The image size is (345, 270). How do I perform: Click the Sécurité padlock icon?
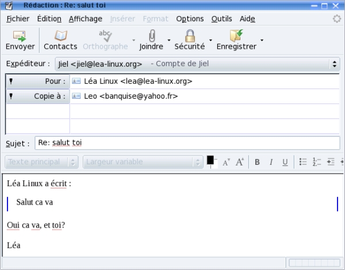point(189,36)
